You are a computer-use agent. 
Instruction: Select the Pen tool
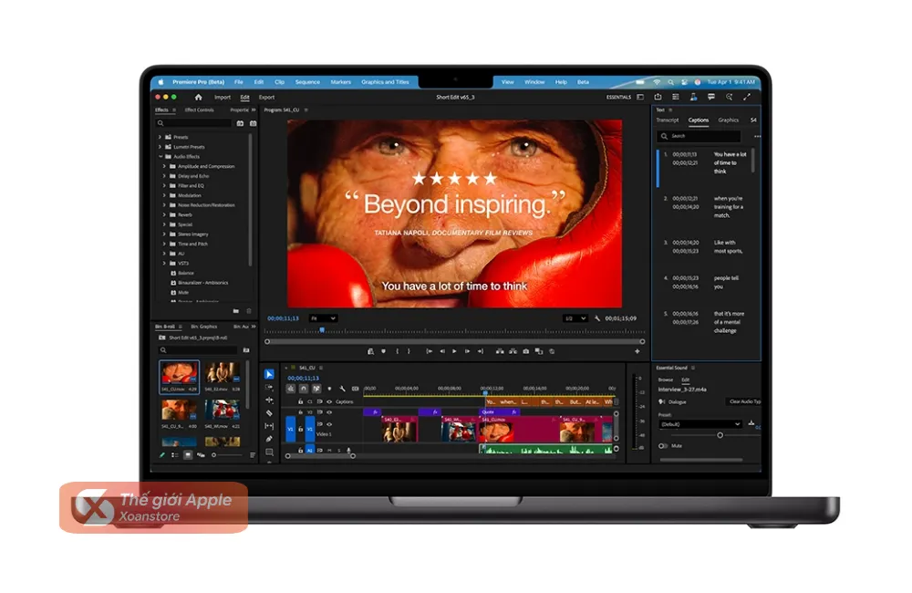click(x=269, y=439)
